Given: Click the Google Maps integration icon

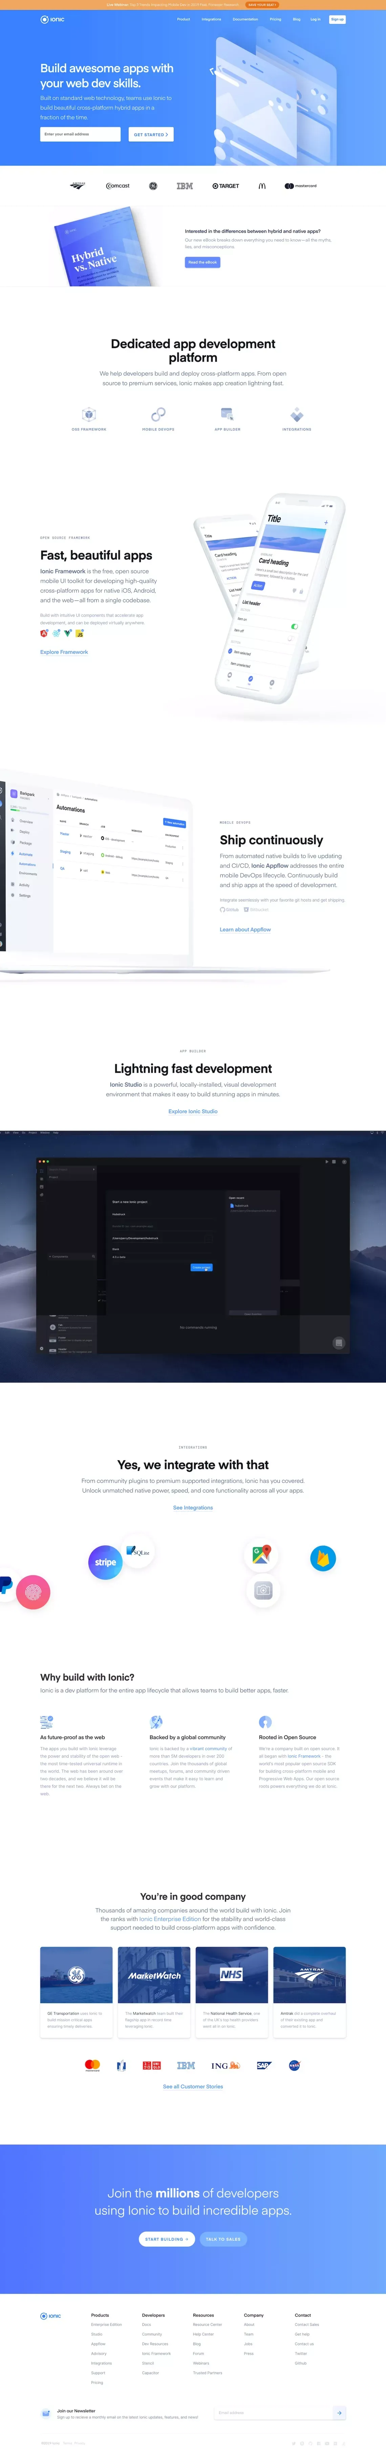Looking at the screenshot, I should point(261,1555).
